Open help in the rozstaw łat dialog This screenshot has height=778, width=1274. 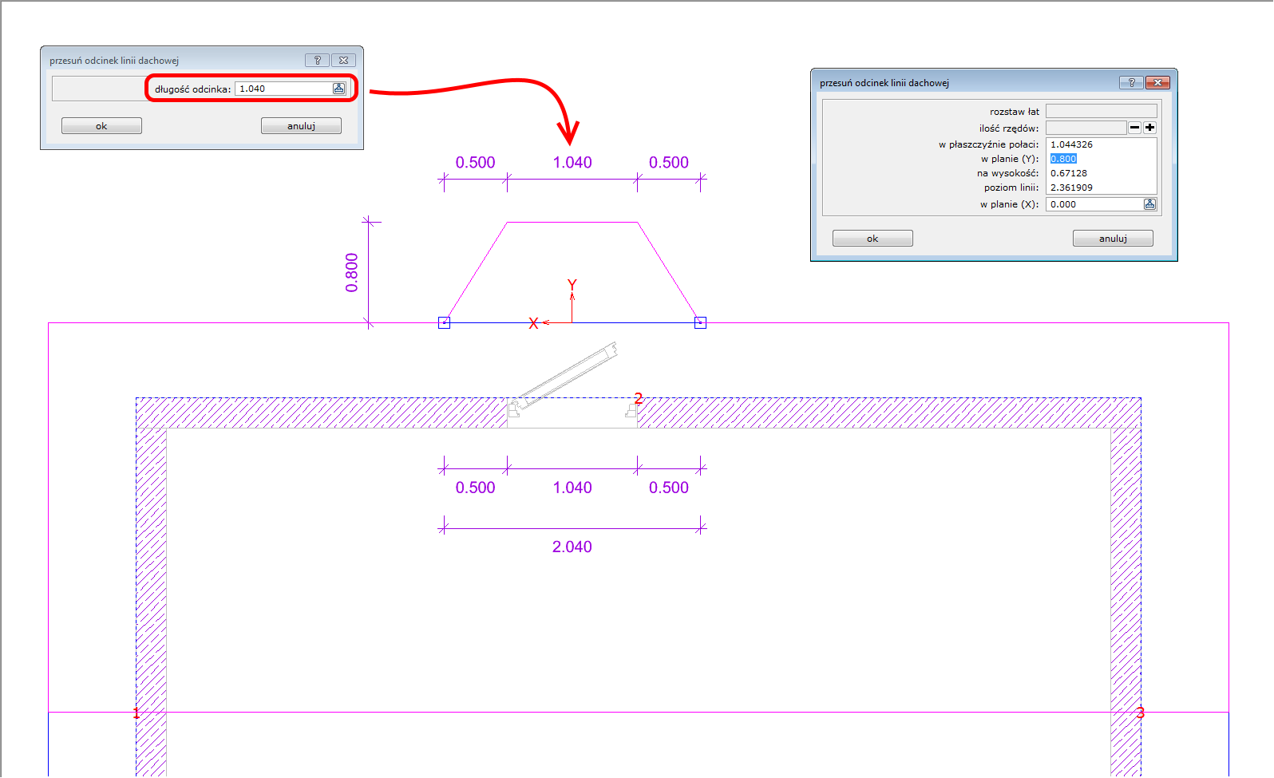(x=1130, y=82)
